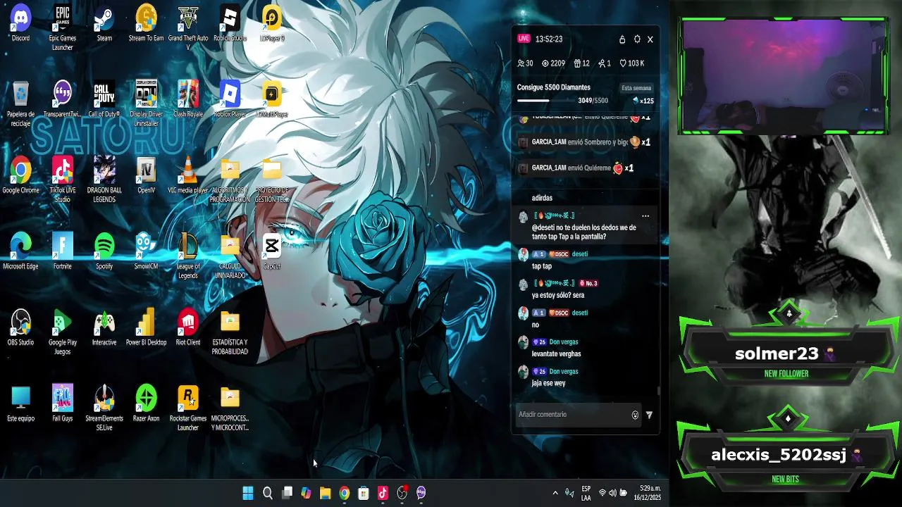Open the Epic Games Launcher shortcut
This screenshot has height=507, width=902.
tap(62, 27)
